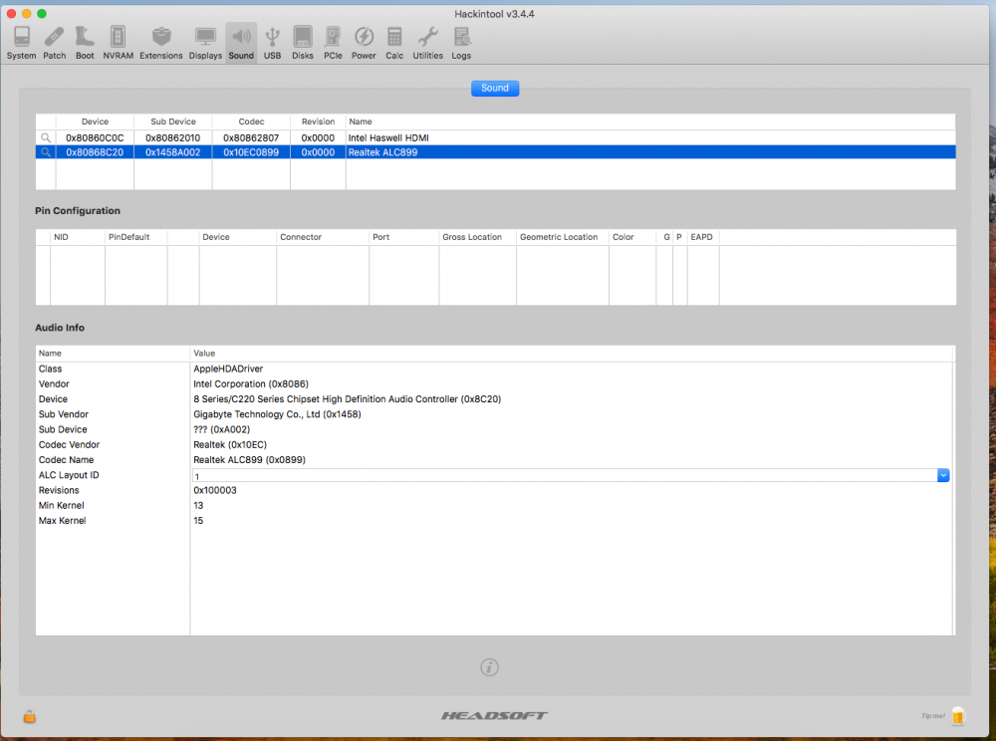Select the 8 Series/C220 Series Chipset device value
The image size is (996, 741).
[348, 399]
